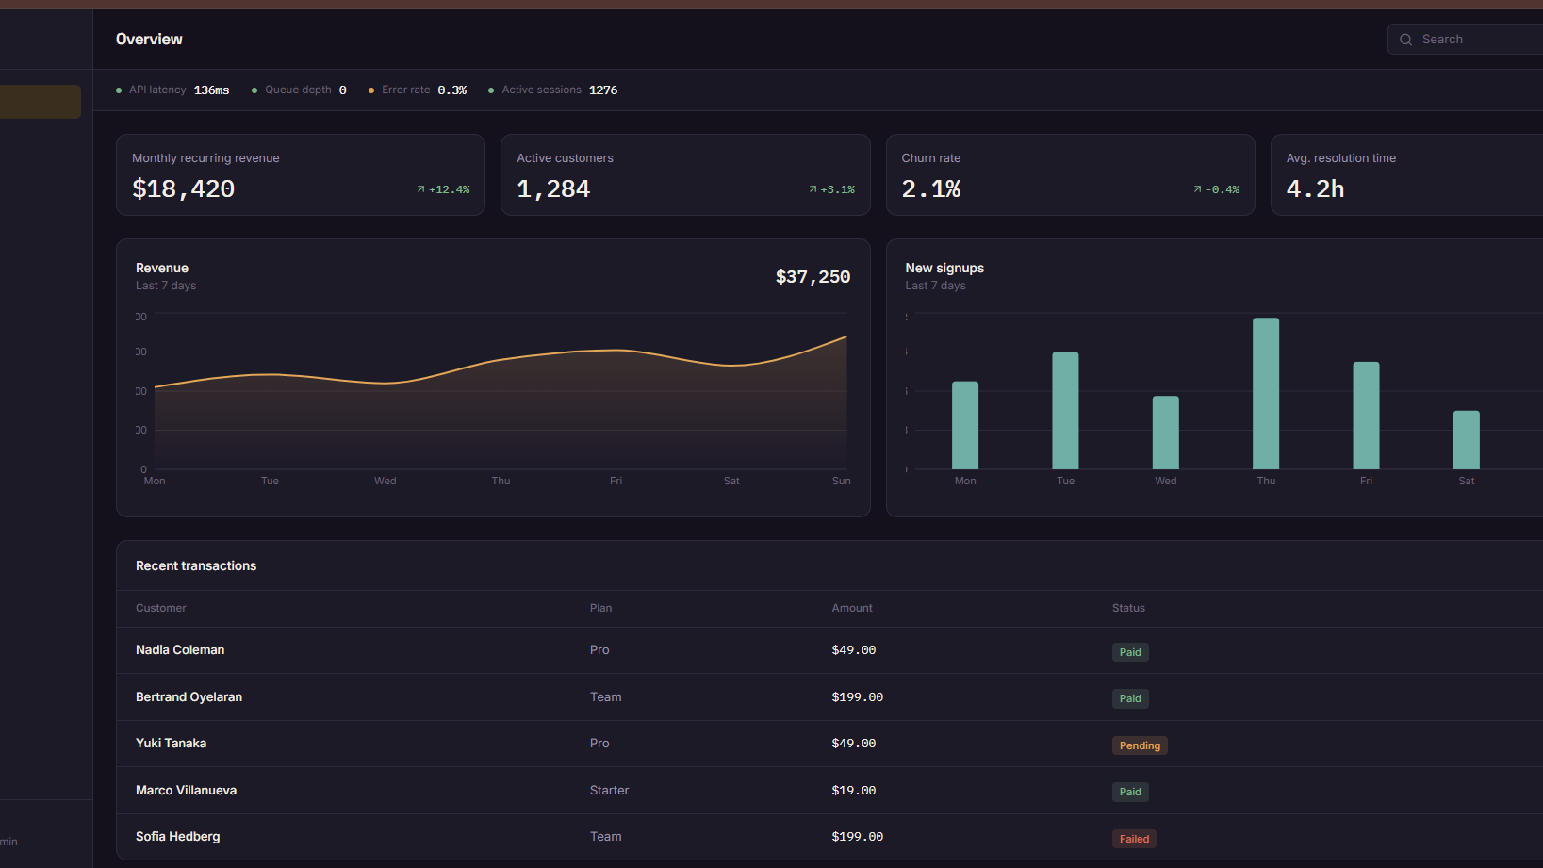Image resolution: width=1543 pixels, height=868 pixels.
Task: Click the Queue depth status dot
Action: click(x=254, y=90)
